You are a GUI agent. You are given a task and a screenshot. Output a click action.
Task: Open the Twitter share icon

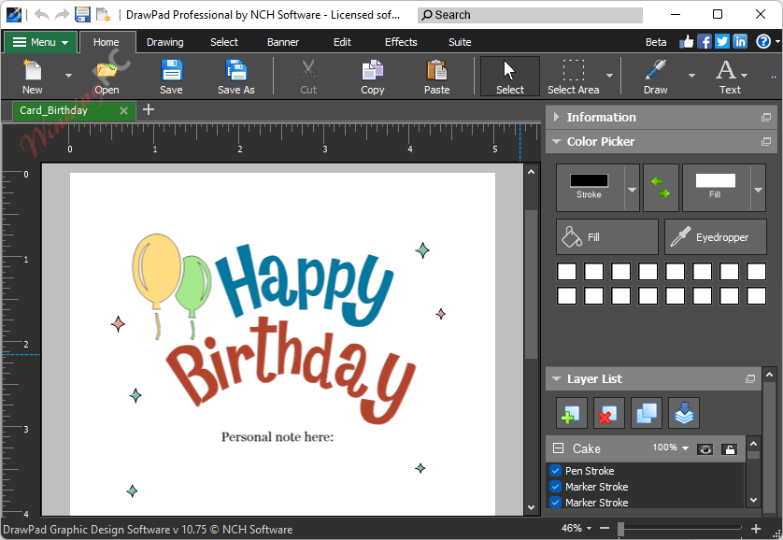(x=722, y=42)
